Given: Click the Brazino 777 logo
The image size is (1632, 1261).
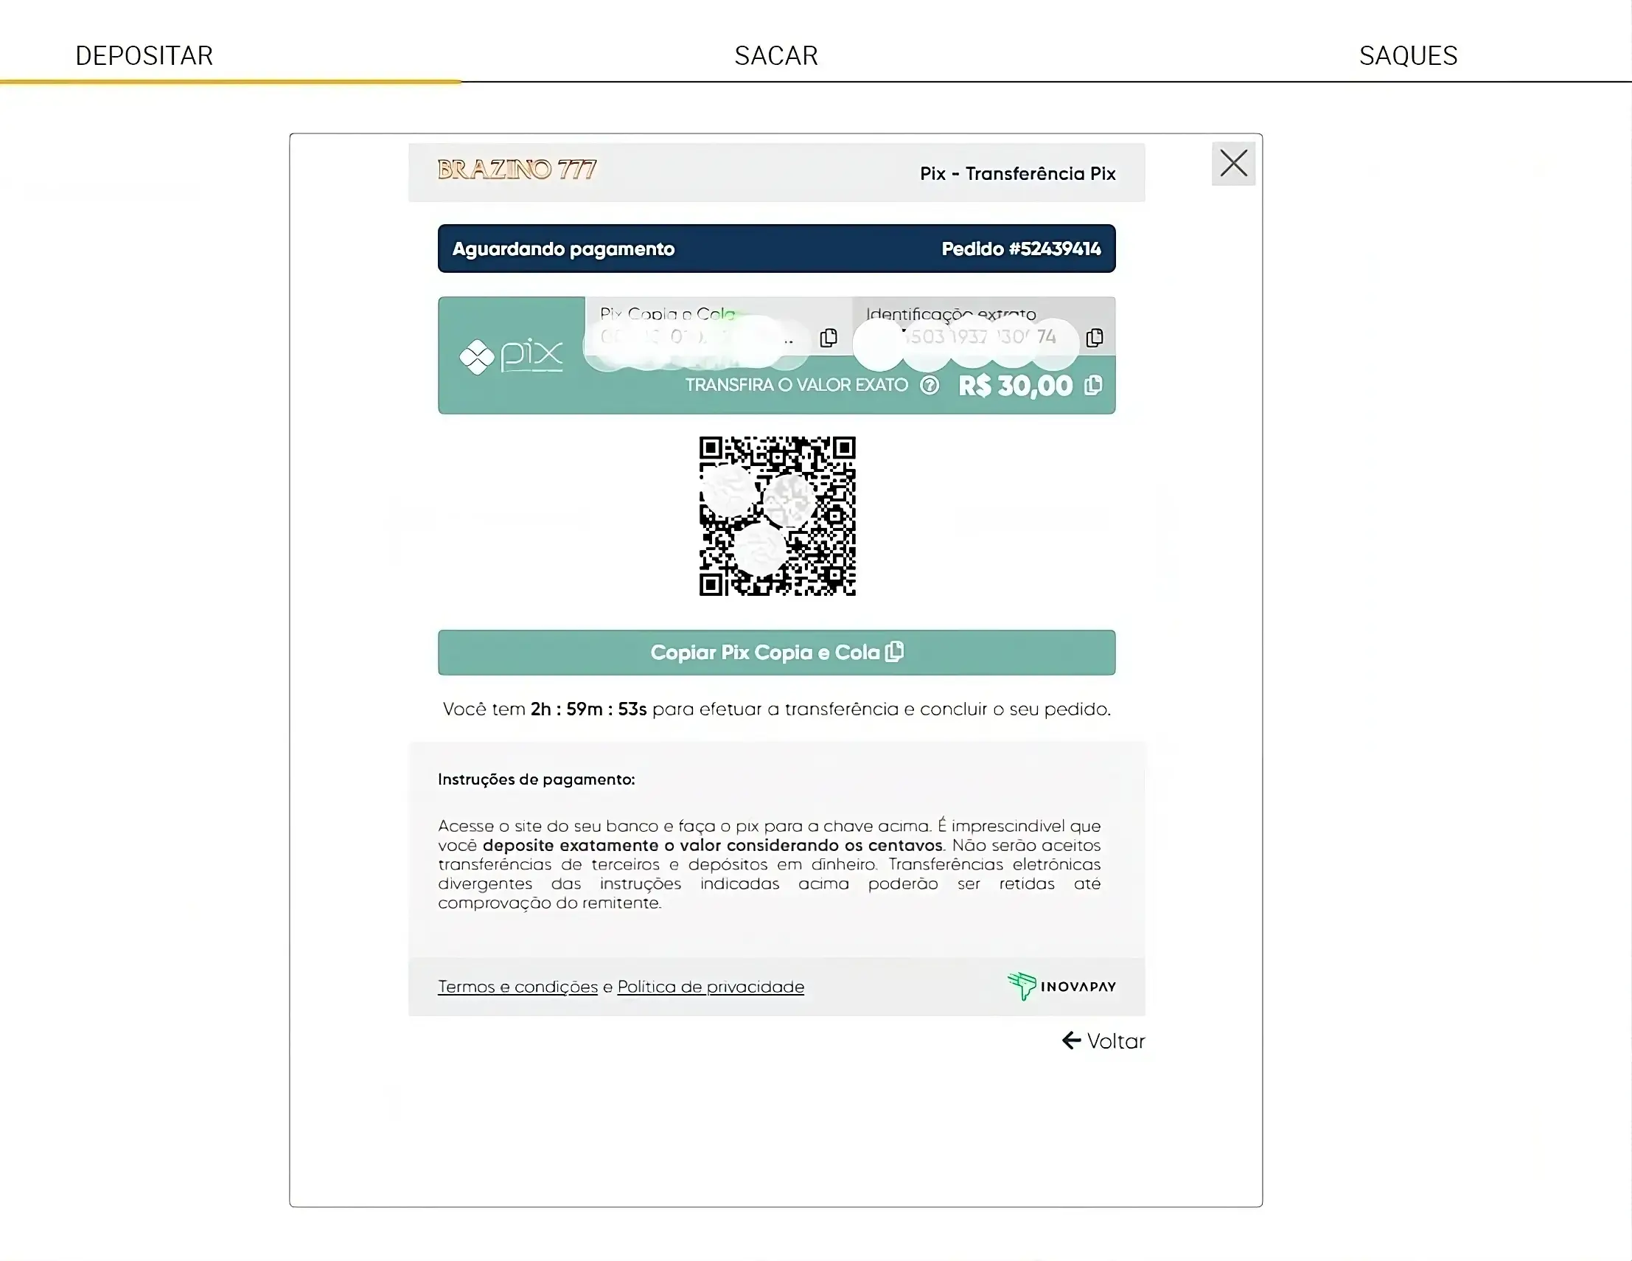Looking at the screenshot, I should point(517,170).
